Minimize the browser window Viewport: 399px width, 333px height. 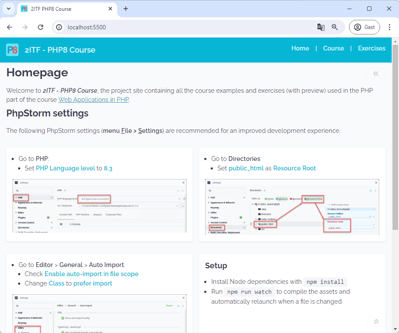[x=349, y=9]
